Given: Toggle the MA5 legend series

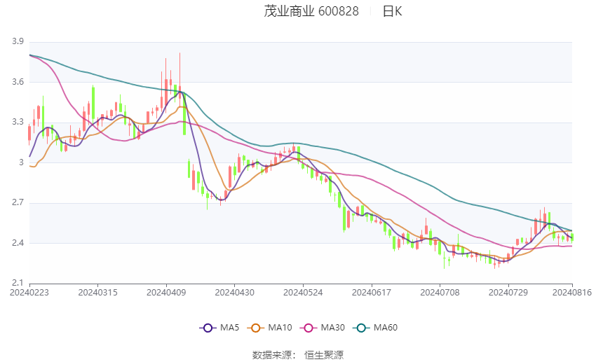Looking at the screenshot, I should pyautogui.click(x=219, y=328).
